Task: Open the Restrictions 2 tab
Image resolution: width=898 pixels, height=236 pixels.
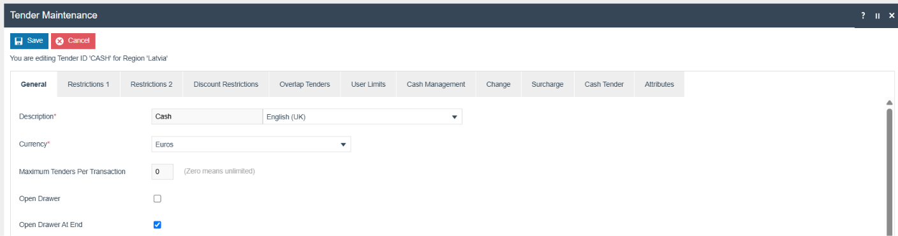Action: click(152, 84)
